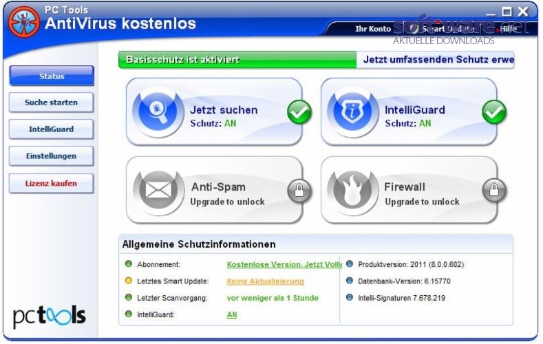
Task: Click the 'Letzter Scanvorgang:' label
Action: [172, 298]
